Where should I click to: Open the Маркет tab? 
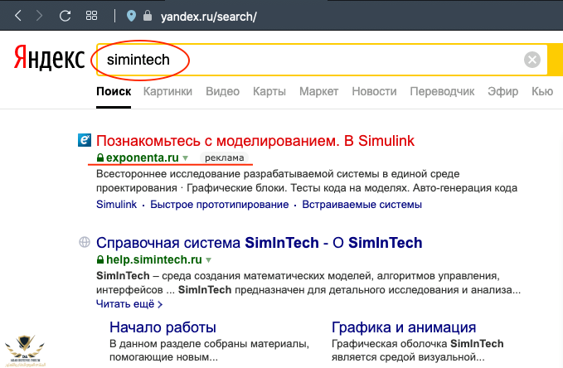pos(319,91)
